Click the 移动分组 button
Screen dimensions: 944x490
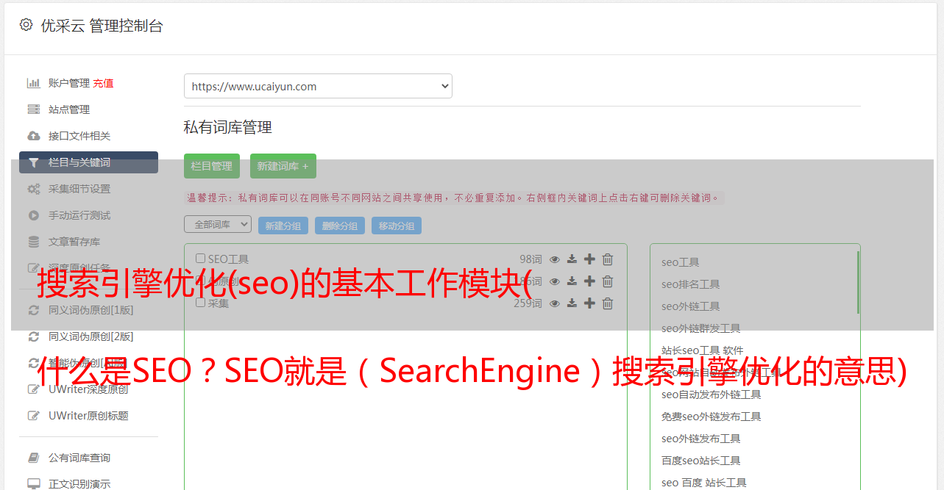pos(397,226)
